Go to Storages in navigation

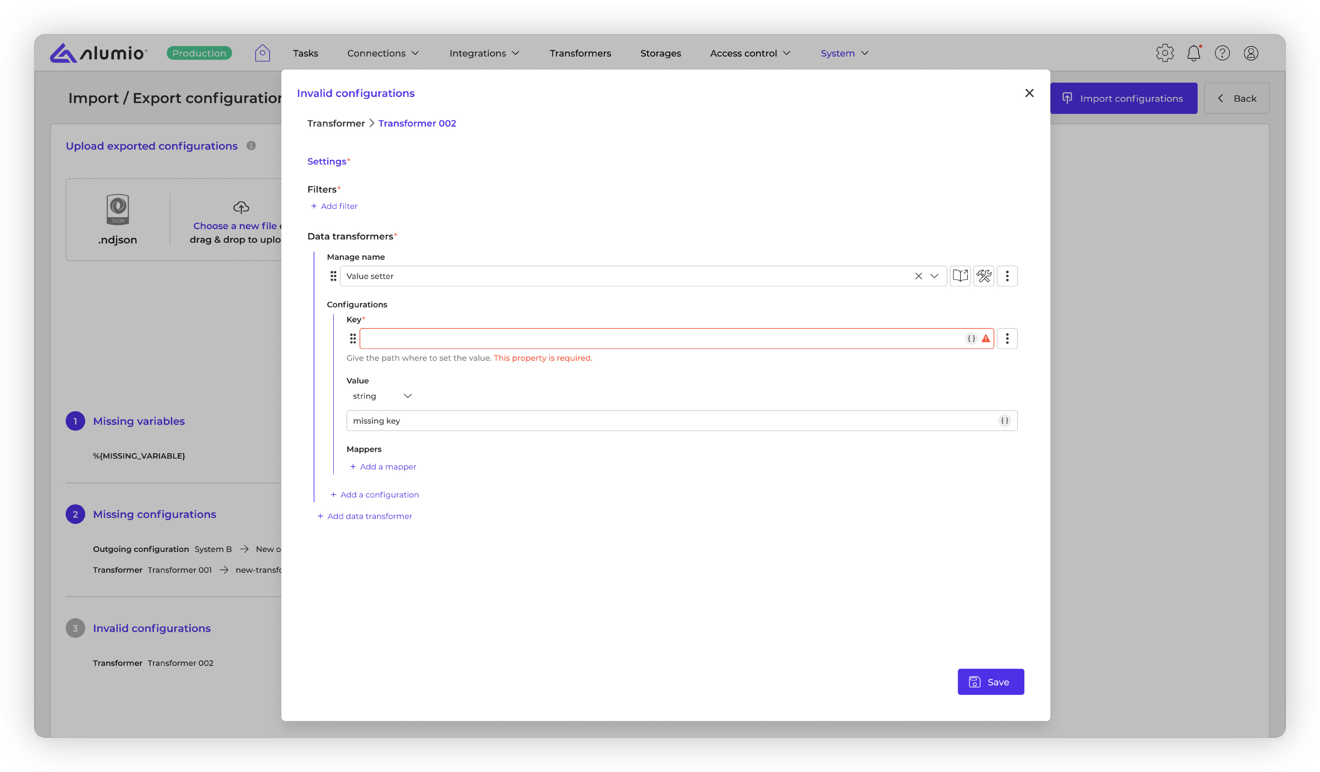[660, 53]
